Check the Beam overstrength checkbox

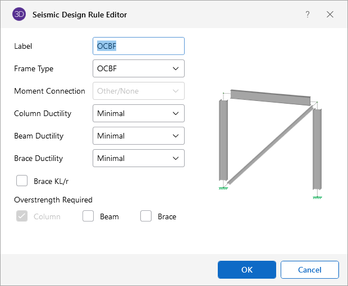click(x=88, y=216)
